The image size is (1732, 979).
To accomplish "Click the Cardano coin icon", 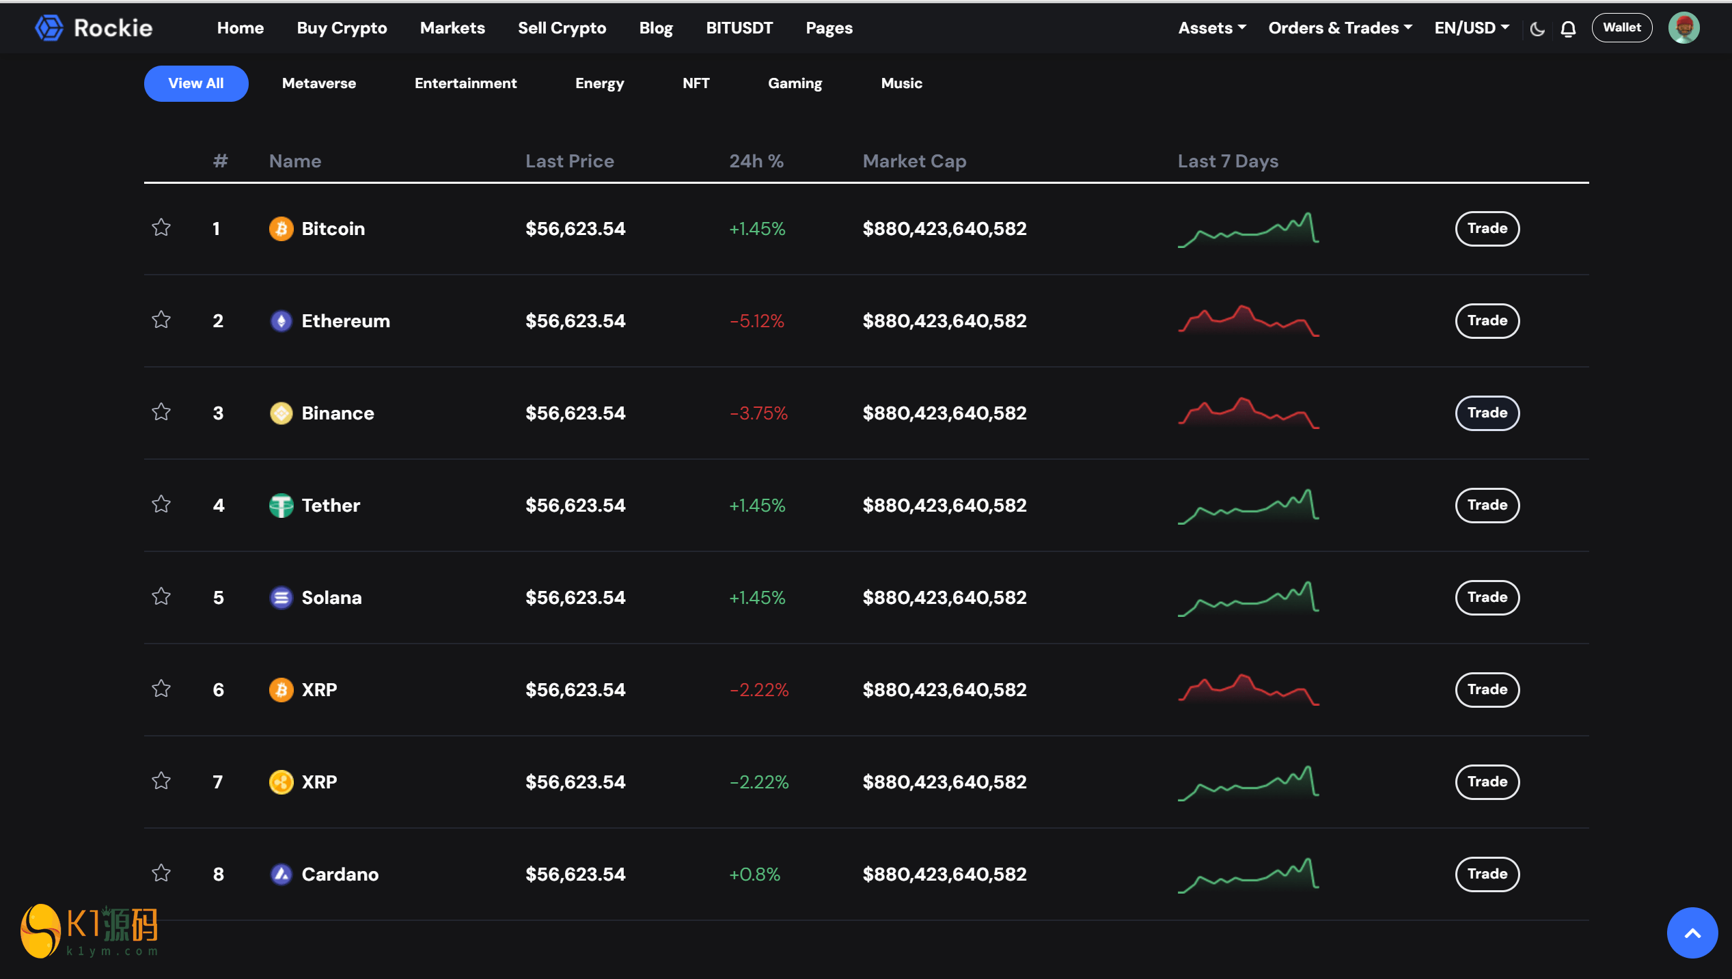I will 281,874.
